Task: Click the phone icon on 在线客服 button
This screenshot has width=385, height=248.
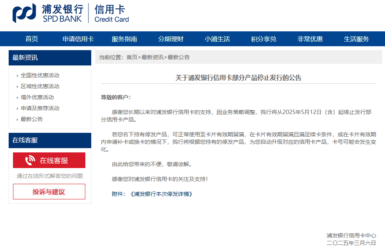Action: [30, 160]
